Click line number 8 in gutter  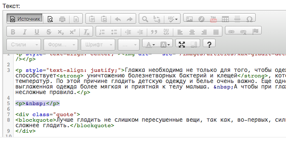click(9, 120)
